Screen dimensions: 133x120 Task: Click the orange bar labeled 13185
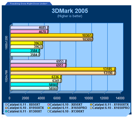click(63, 69)
